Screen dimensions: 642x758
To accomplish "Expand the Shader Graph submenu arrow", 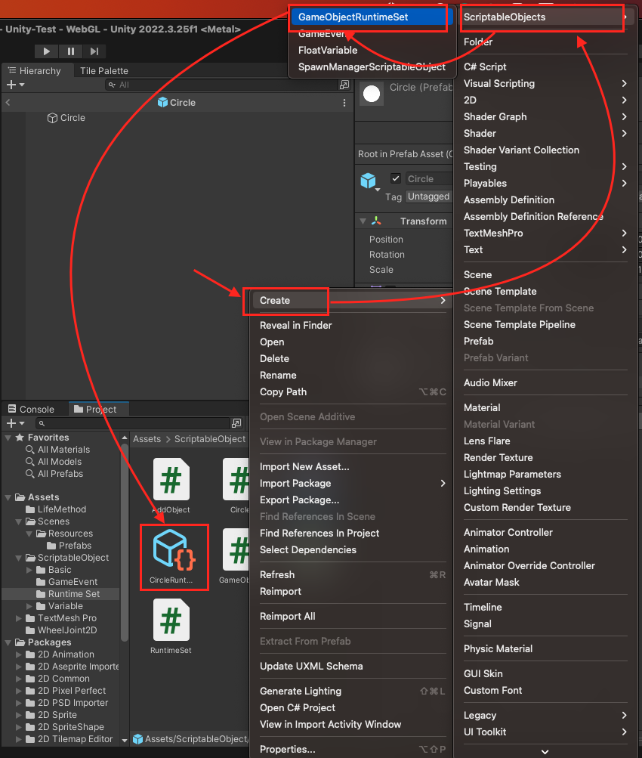I will click(x=624, y=116).
